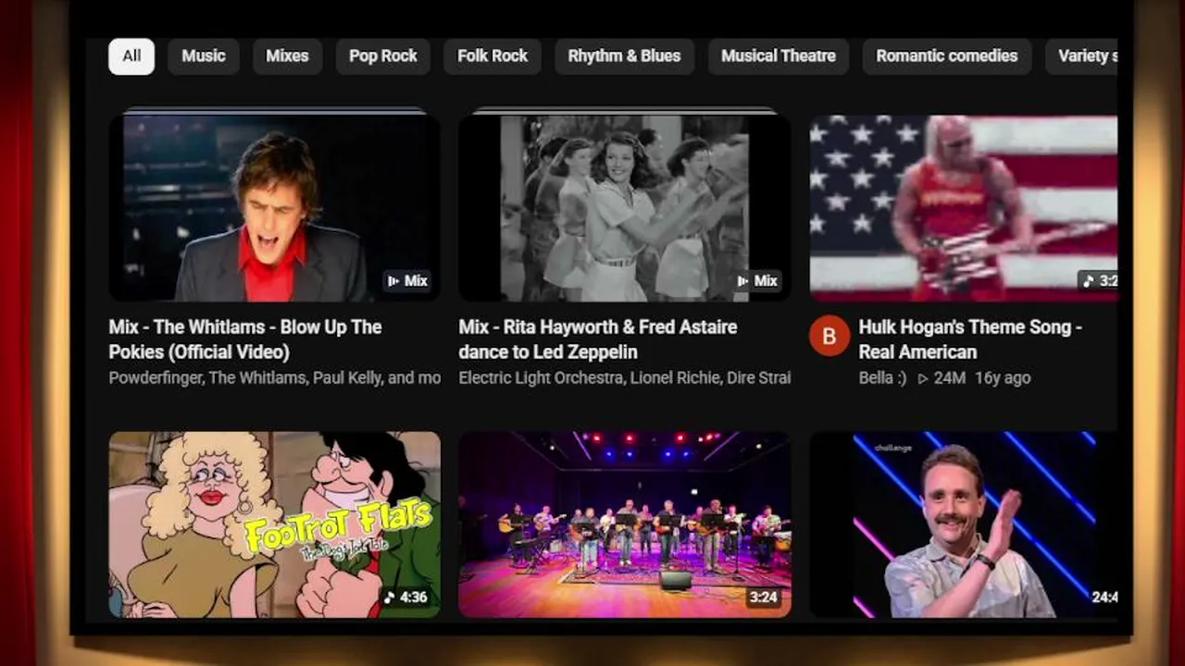Visit the 'Bella :)' channel name
1185x666 pixels.
tap(883, 377)
